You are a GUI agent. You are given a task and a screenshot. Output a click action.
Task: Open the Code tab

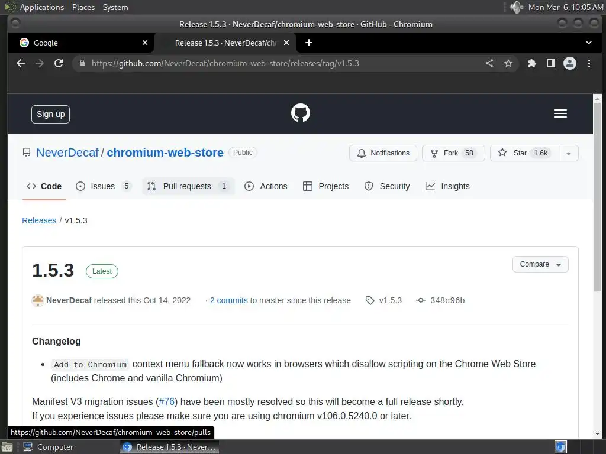(44, 186)
